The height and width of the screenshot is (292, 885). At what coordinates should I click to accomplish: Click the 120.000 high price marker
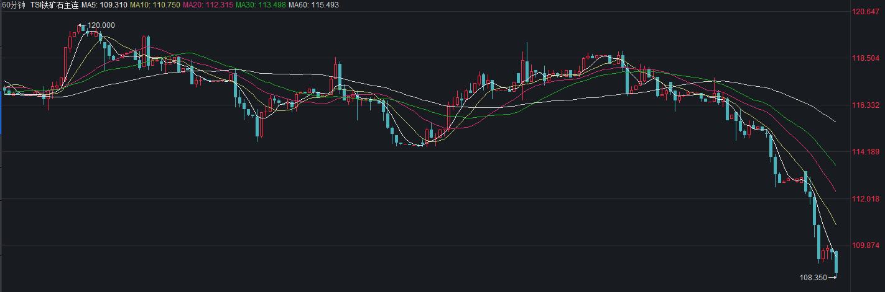coord(101,25)
